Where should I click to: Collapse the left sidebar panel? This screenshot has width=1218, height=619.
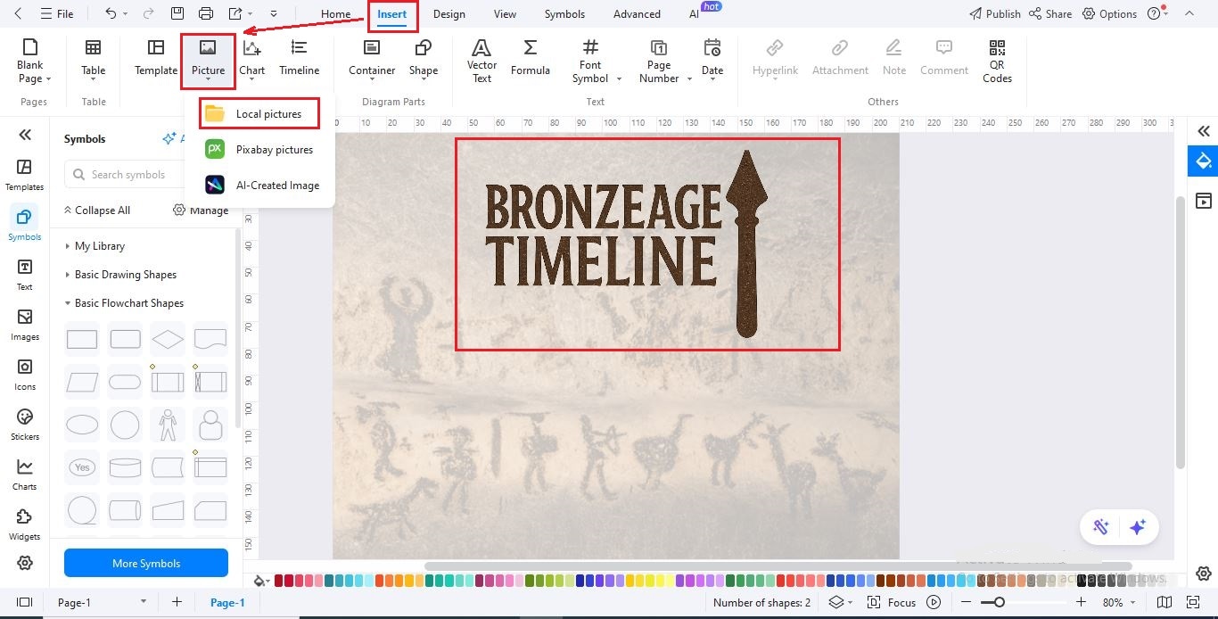coord(25,135)
